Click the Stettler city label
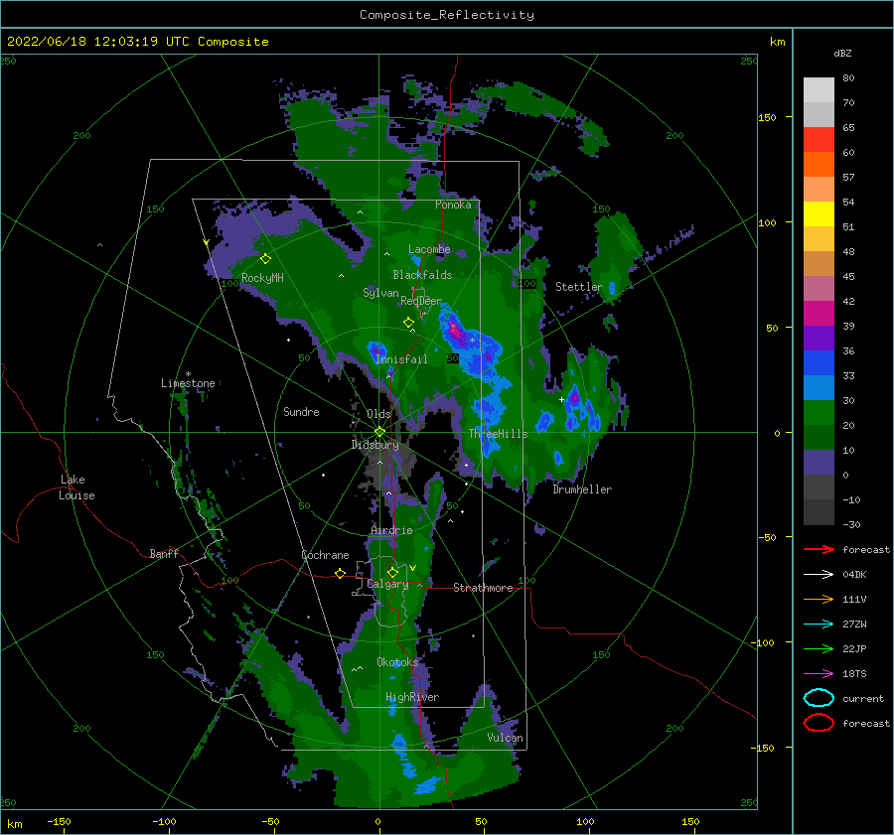 (579, 287)
